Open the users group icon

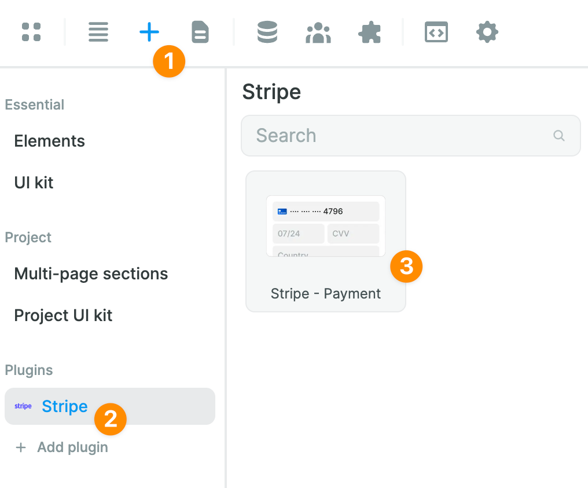pos(318,33)
